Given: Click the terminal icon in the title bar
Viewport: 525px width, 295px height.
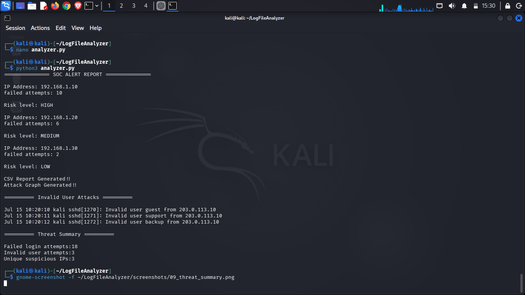Looking at the screenshot, I should click(7, 18).
